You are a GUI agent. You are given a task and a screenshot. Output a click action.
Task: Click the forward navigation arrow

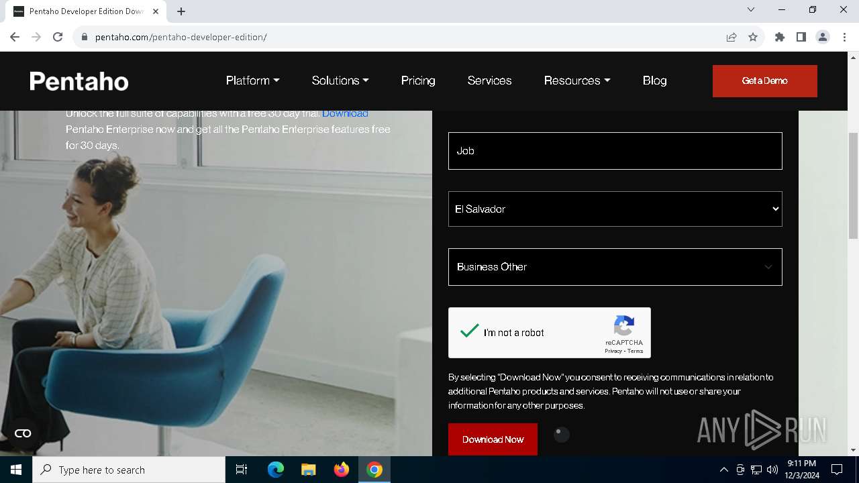tap(36, 37)
